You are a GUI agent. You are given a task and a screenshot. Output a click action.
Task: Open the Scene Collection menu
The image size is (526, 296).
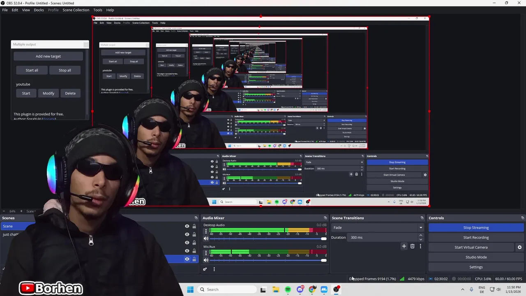[x=76, y=10]
